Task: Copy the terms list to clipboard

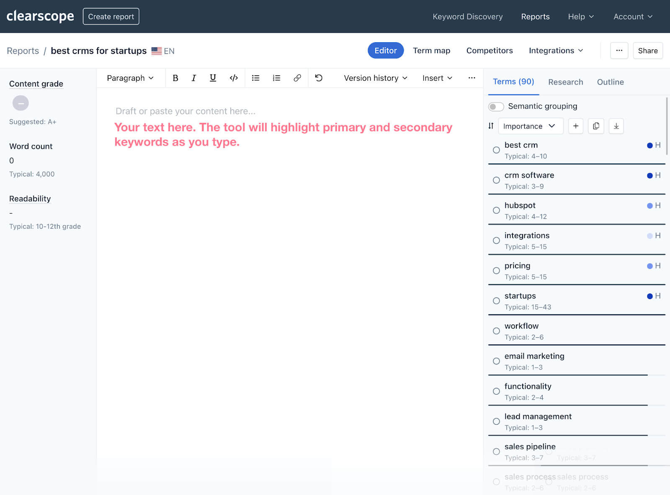Action: pos(596,126)
